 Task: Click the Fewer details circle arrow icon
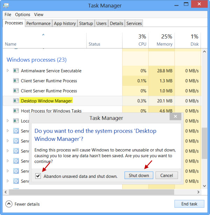click(x=9, y=204)
